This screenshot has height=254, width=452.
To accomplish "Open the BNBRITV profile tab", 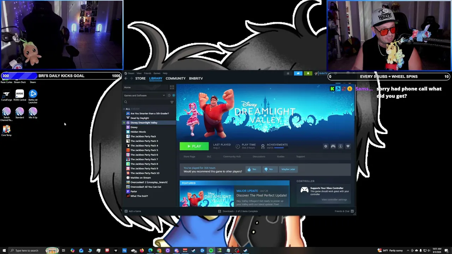I will click(x=196, y=78).
